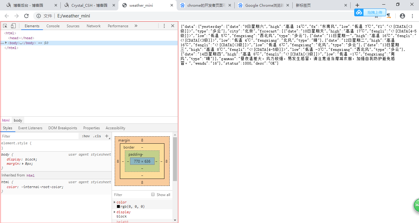
Task: Switch to the 博客后台 - 博客园 browser tab
Action: (x=28, y=6)
